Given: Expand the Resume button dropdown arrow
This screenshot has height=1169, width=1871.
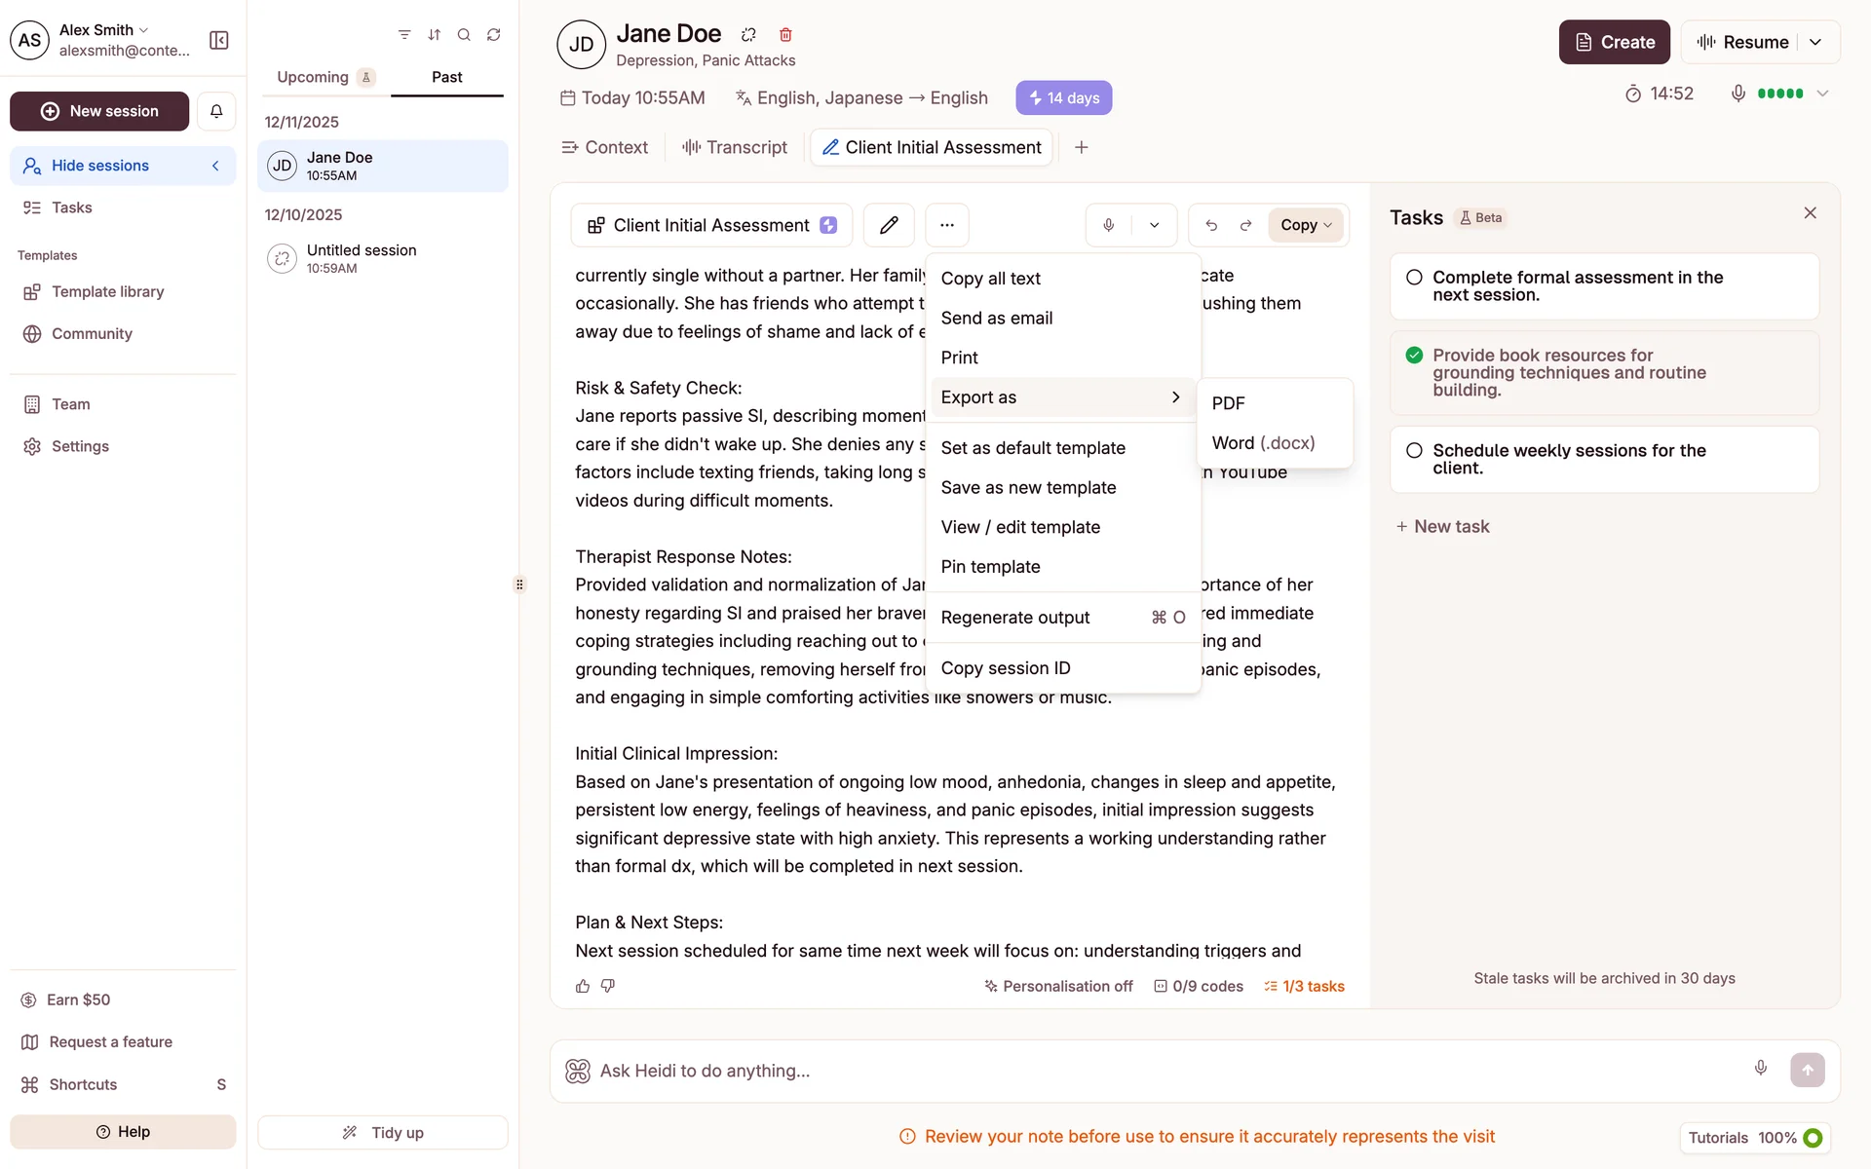Looking at the screenshot, I should 1815,42.
